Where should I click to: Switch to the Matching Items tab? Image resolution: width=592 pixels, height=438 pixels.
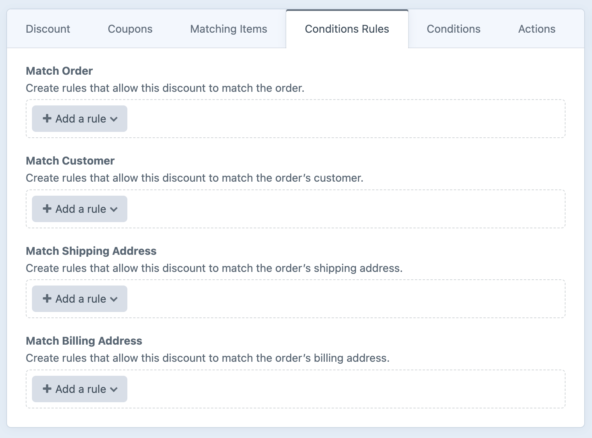tap(228, 29)
